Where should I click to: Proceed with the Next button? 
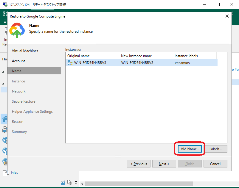pyautogui.click(x=164, y=164)
